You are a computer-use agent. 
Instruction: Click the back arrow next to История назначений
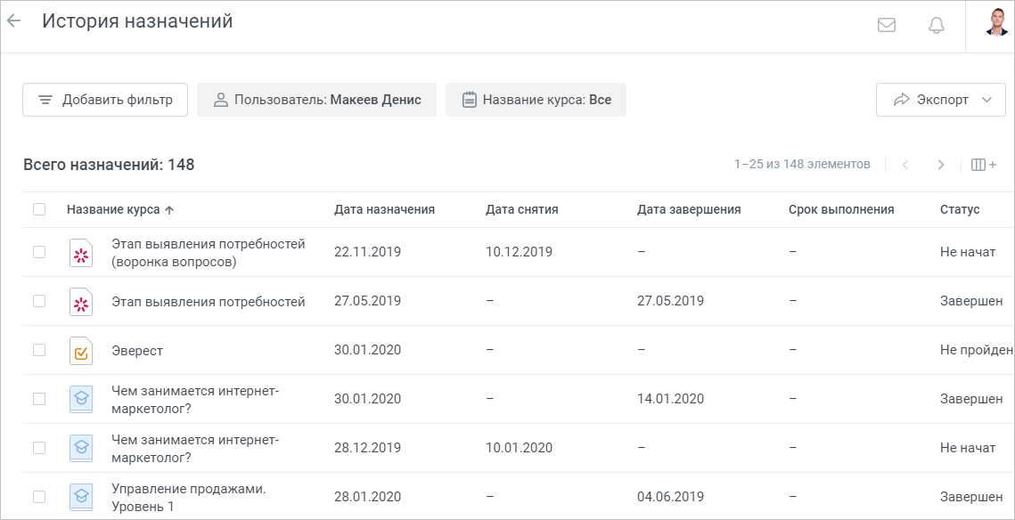click(x=13, y=20)
